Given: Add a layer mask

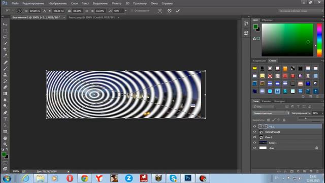Looking at the screenshot, I should coord(291,171).
